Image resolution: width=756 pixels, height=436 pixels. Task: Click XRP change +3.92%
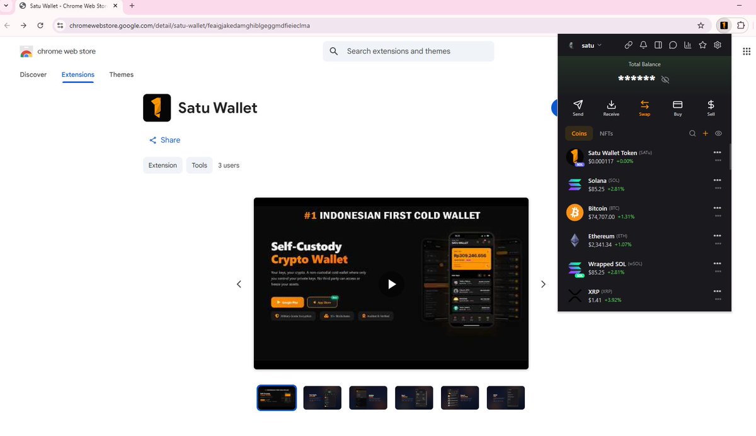tap(613, 300)
